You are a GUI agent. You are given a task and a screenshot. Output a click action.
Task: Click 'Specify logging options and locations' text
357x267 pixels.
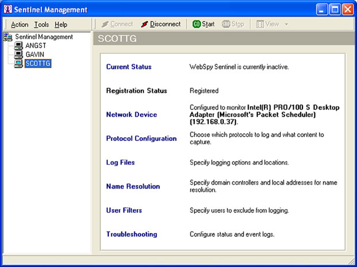239,163
